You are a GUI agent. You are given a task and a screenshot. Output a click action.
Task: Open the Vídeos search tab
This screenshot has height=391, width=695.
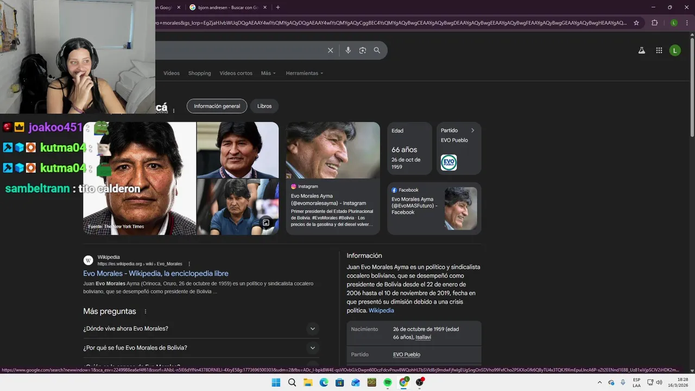(172, 73)
